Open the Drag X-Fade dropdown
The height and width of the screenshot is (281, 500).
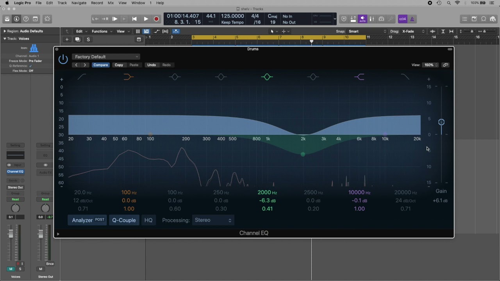(413, 31)
